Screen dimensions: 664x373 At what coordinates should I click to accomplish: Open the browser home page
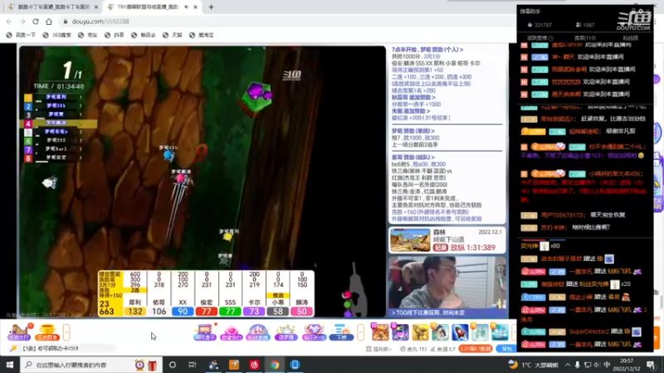(x=49, y=22)
